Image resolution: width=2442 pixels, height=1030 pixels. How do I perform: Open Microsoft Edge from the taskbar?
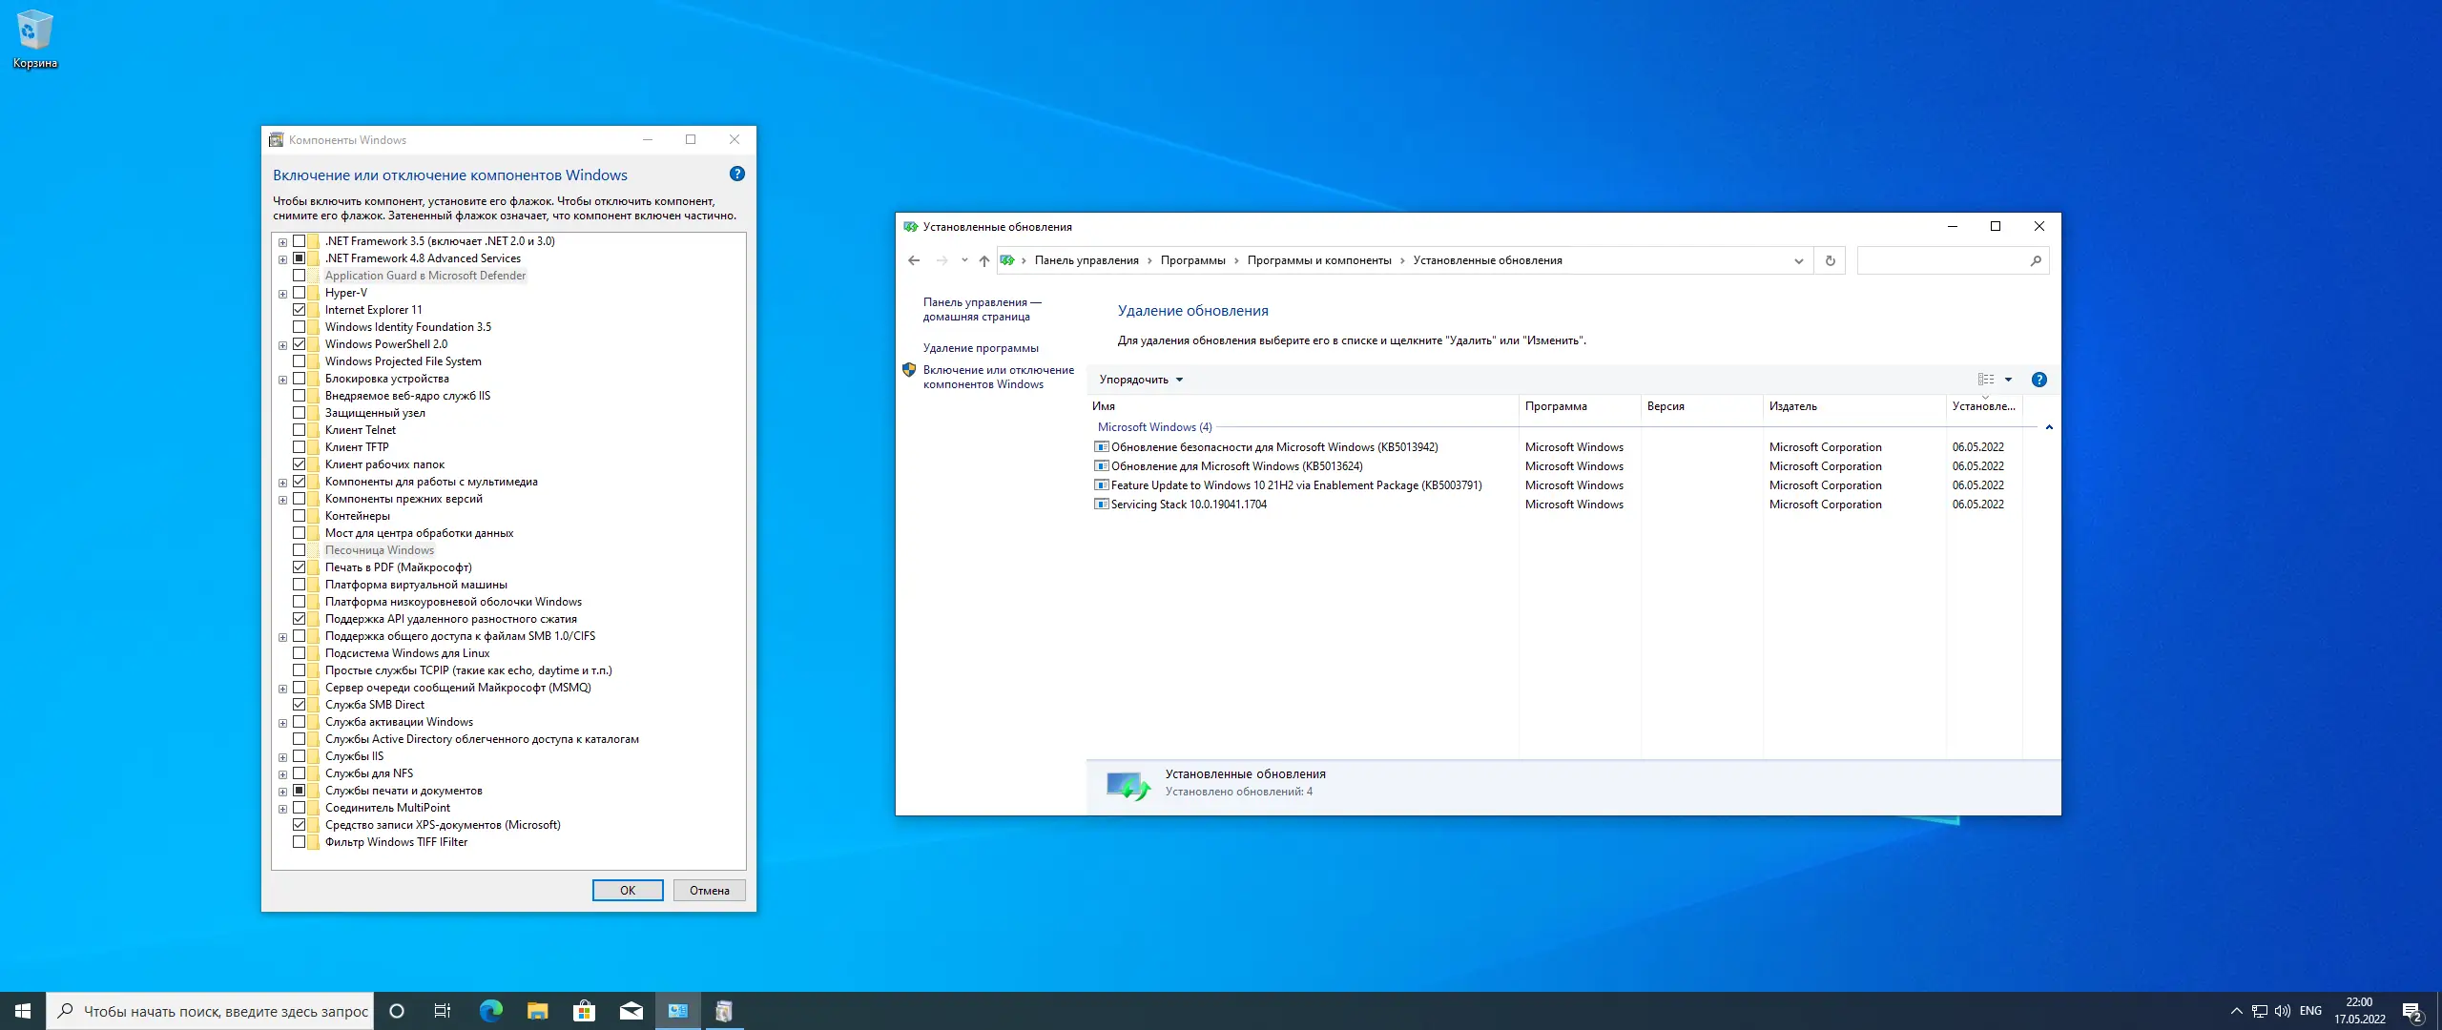[490, 1011]
